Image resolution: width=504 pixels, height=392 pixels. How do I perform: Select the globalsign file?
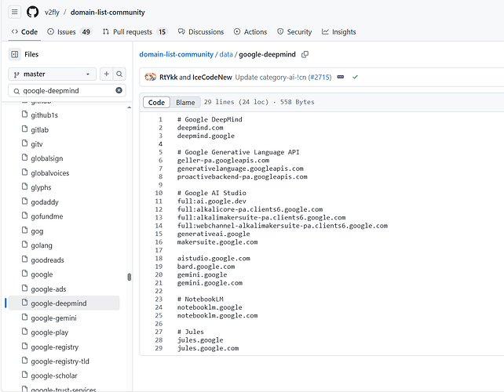point(47,158)
